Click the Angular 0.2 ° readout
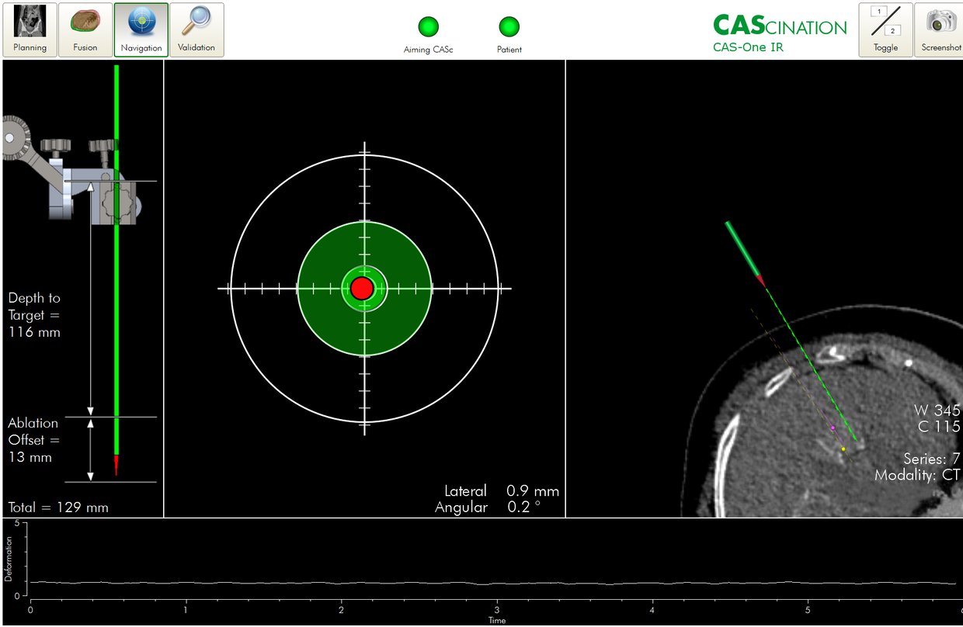 488,507
